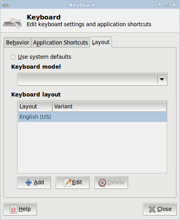Enable Use system defaults checkbox

tap(13, 57)
